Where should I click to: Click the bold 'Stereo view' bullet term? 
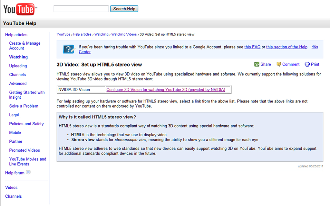pos(83,140)
